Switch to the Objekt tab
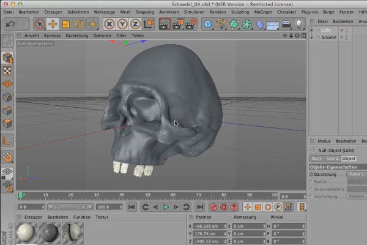This screenshot has width=367, height=245. [349, 159]
